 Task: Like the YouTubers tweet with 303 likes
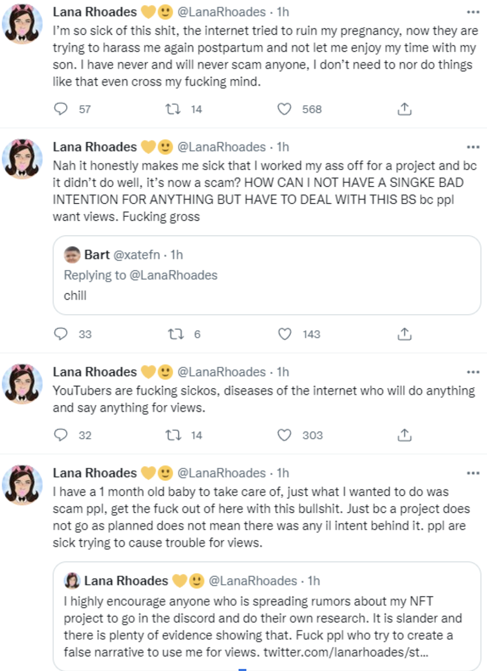tap(284, 435)
